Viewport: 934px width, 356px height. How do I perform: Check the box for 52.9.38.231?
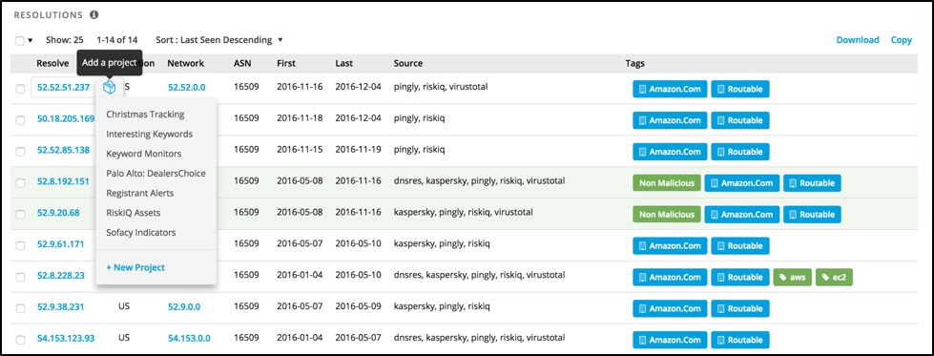(20, 309)
